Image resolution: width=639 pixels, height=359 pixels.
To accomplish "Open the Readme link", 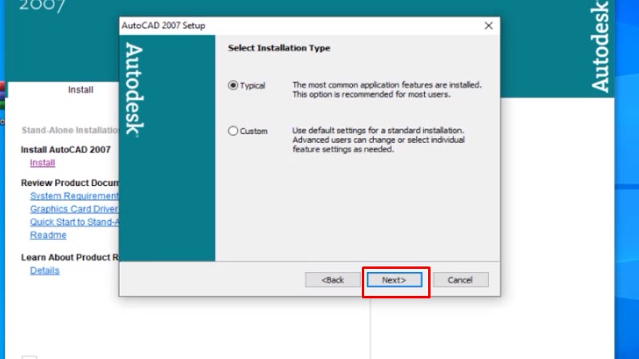I will pyautogui.click(x=48, y=235).
